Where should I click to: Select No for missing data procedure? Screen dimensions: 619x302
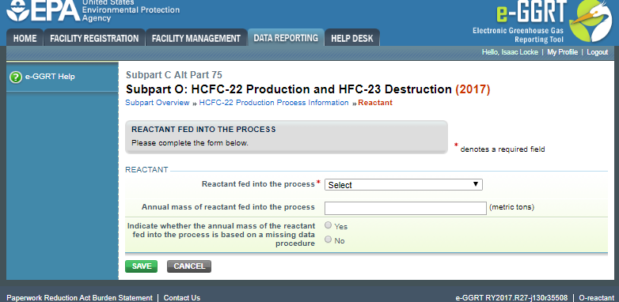(x=328, y=240)
